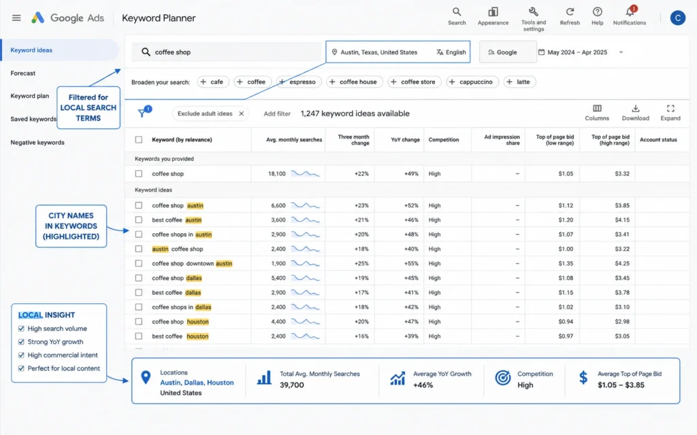
Task: Click the 'coffee shop' keyword input field
Action: pyautogui.click(x=226, y=52)
